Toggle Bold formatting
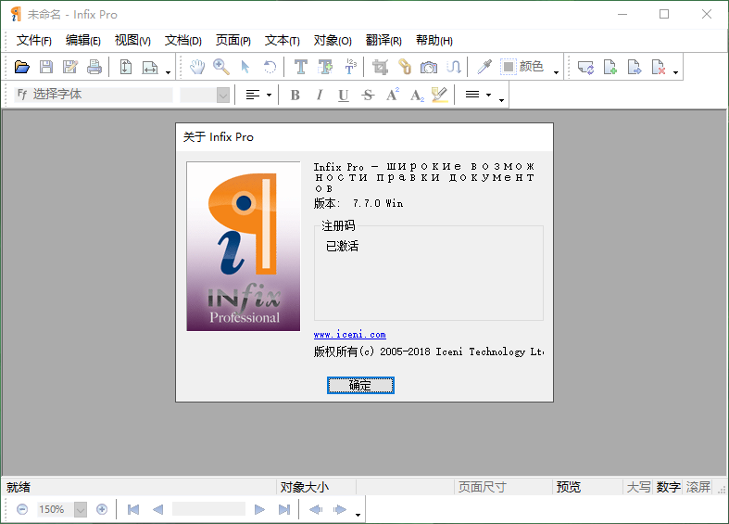Image resolution: width=729 pixels, height=524 pixels. coord(295,95)
